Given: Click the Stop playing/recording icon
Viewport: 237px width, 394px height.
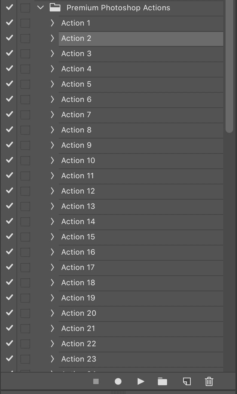Looking at the screenshot, I should 95,381.
